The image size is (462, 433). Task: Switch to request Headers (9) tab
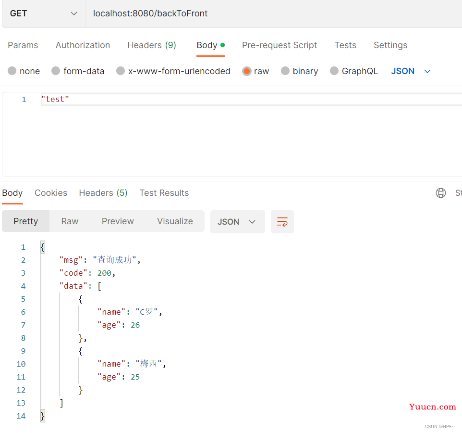click(x=152, y=45)
